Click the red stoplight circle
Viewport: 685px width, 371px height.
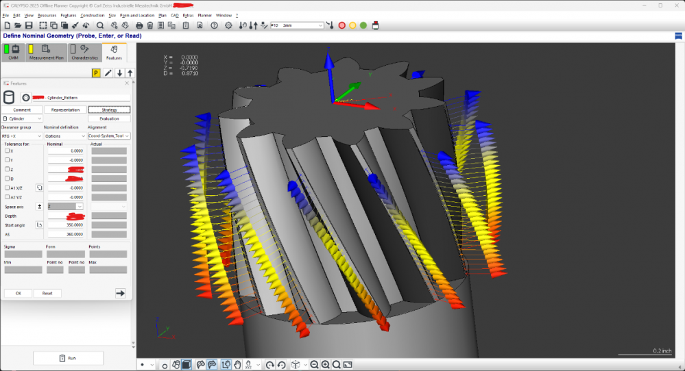(342, 26)
